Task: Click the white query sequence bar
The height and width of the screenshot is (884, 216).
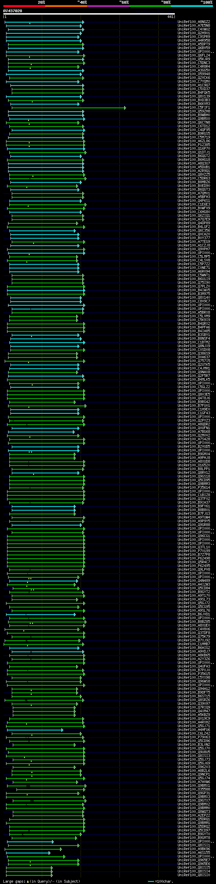Action: tap(89, 14)
